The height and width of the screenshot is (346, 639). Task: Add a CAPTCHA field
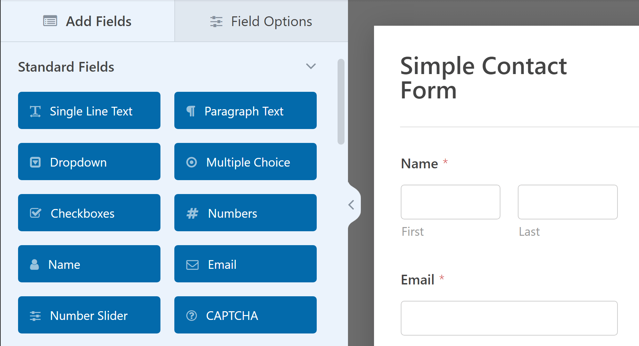[x=245, y=315]
